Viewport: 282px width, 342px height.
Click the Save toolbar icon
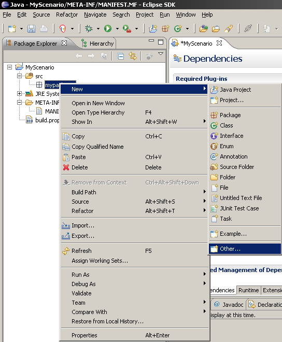31,28
